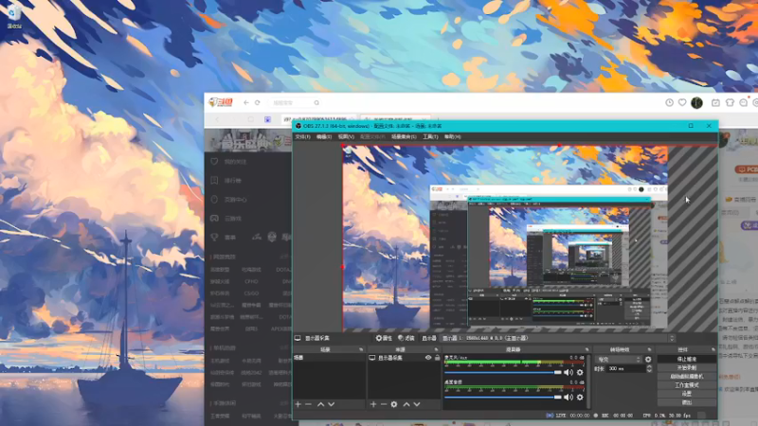
Task: Open 排行榜 in Huya sidebar
Action: [x=232, y=181]
